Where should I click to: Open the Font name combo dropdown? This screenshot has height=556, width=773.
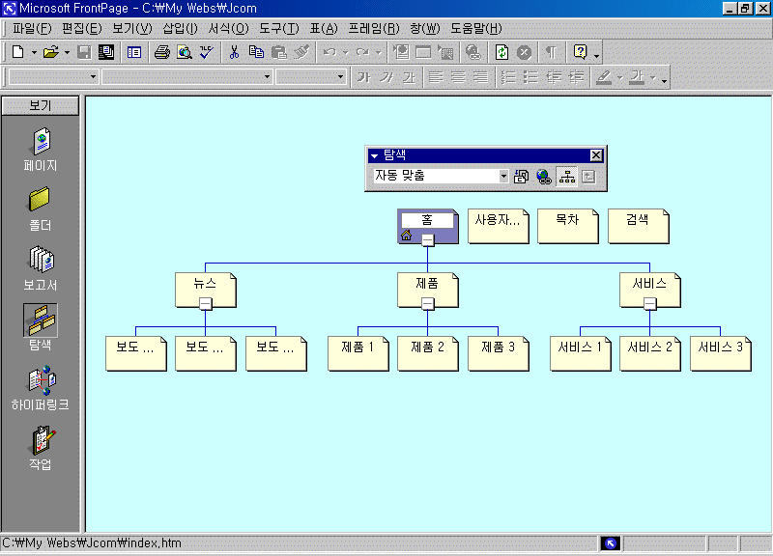[x=267, y=77]
